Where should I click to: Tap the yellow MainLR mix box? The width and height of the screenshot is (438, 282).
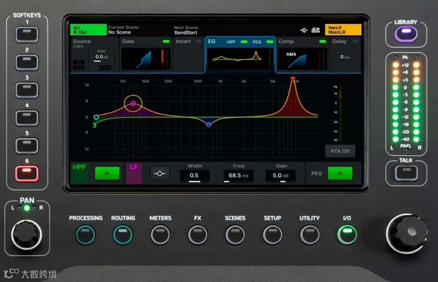click(343, 30)
